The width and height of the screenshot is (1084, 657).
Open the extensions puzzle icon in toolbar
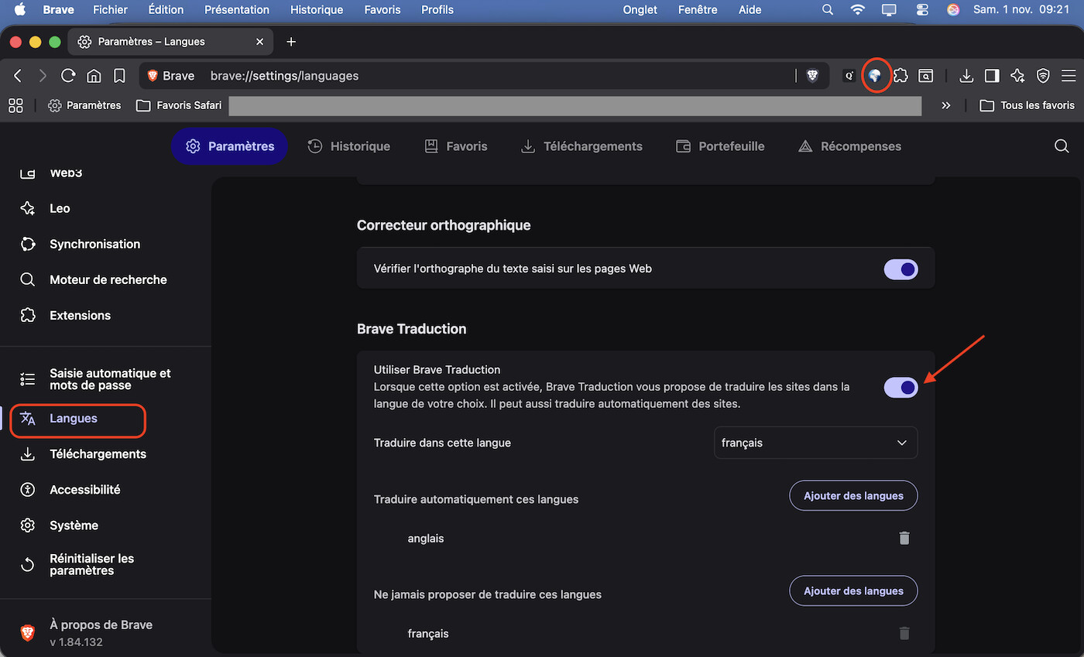point(900,76)
